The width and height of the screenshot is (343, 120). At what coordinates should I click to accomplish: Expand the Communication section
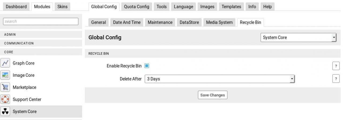(x=41, y=43)
